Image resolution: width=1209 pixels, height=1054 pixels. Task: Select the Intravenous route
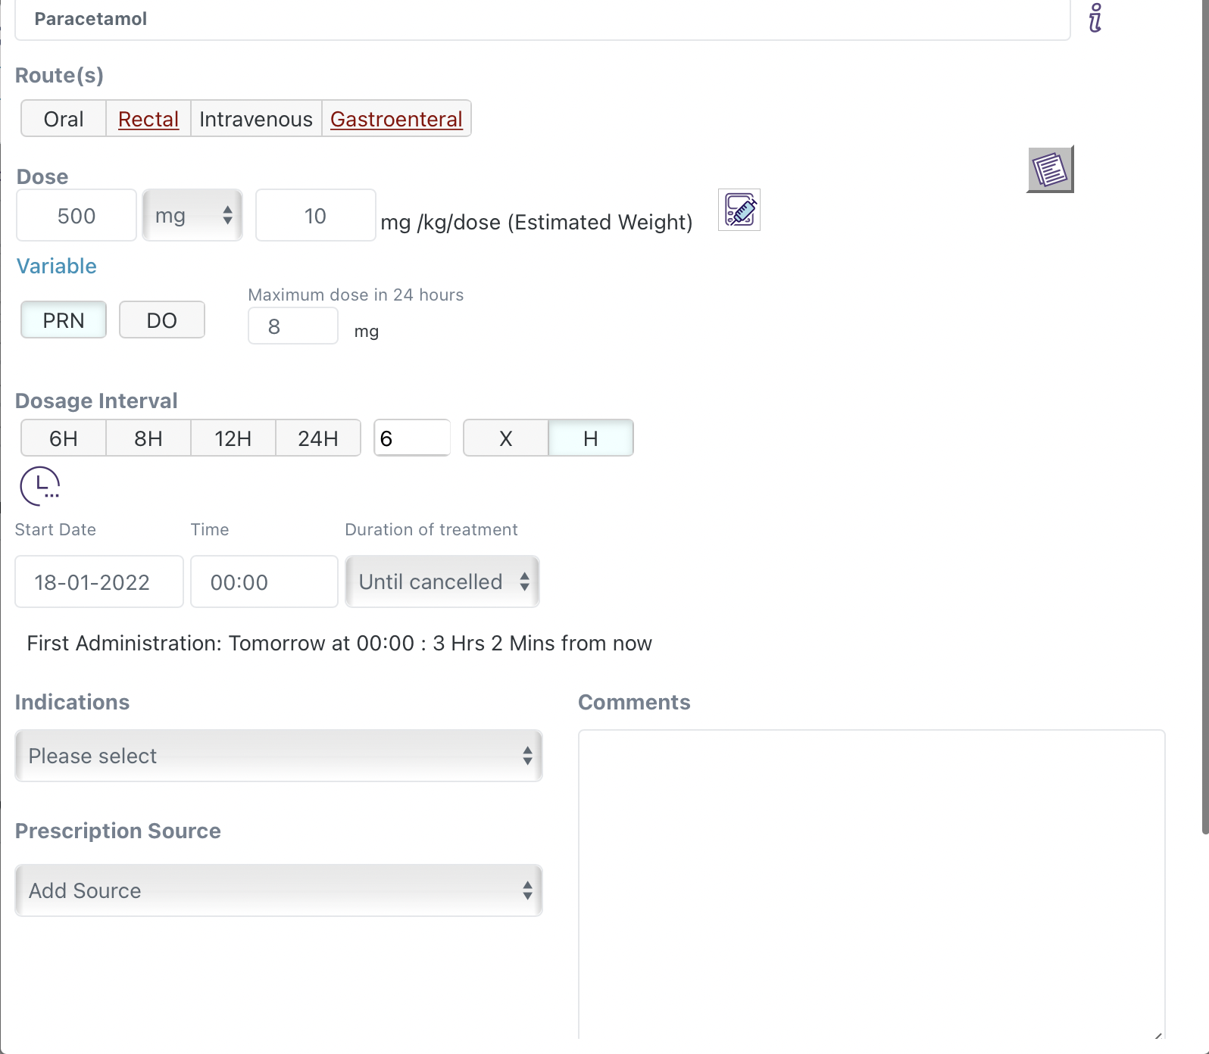click(x=256, y=119)
